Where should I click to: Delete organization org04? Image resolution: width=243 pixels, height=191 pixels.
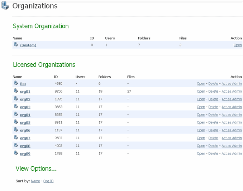pos(213,115)
